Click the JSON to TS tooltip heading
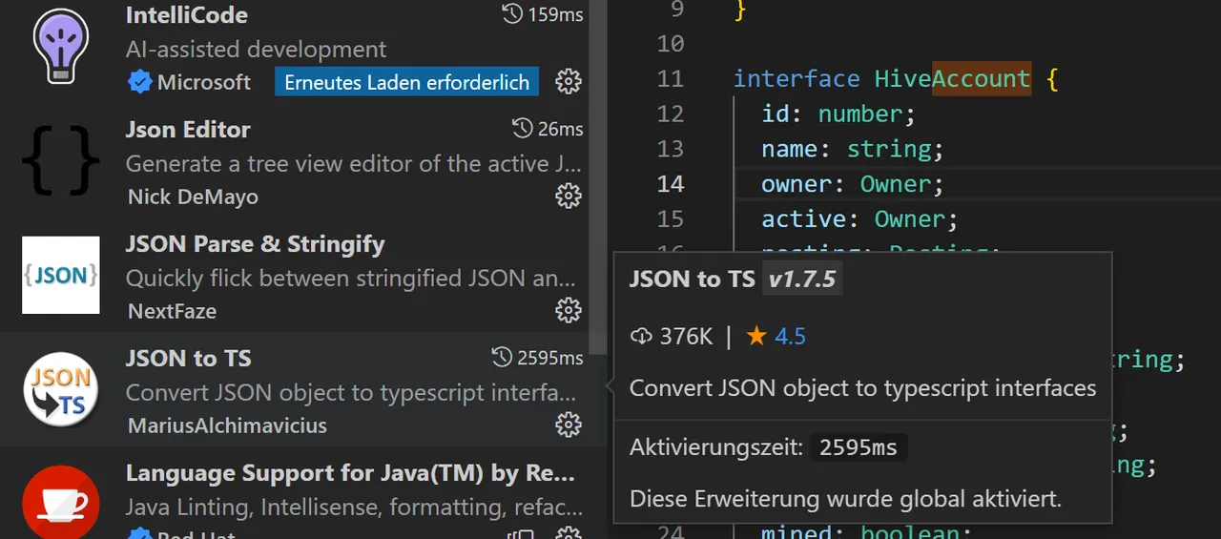The width and height of the screenshot is (1221, 539). coord(693,279)
